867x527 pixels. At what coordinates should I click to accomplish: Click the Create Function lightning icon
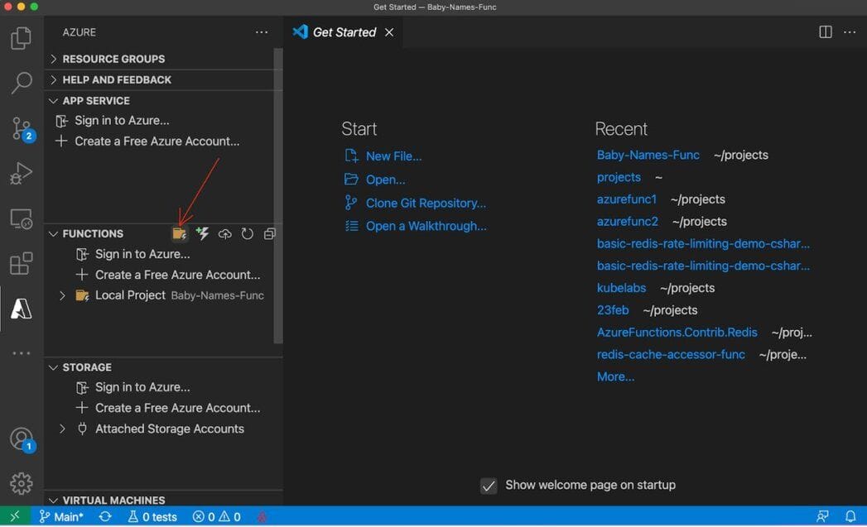click(202, 233)
